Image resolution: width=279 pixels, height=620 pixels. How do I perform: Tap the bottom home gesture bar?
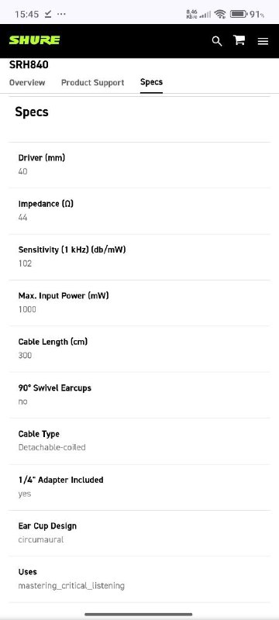pyautogui.click(x=139, y=614)
